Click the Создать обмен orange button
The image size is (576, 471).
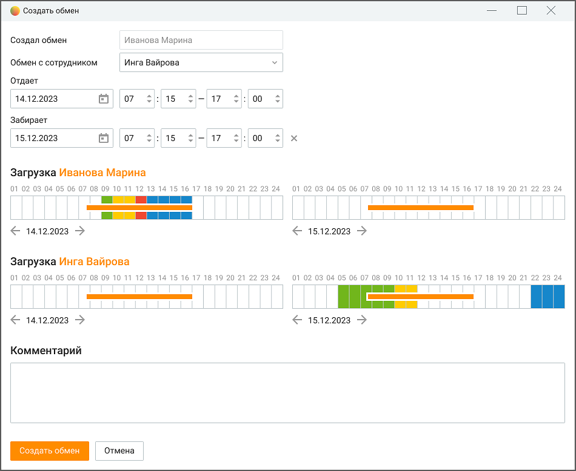click(x=50, y=451)
